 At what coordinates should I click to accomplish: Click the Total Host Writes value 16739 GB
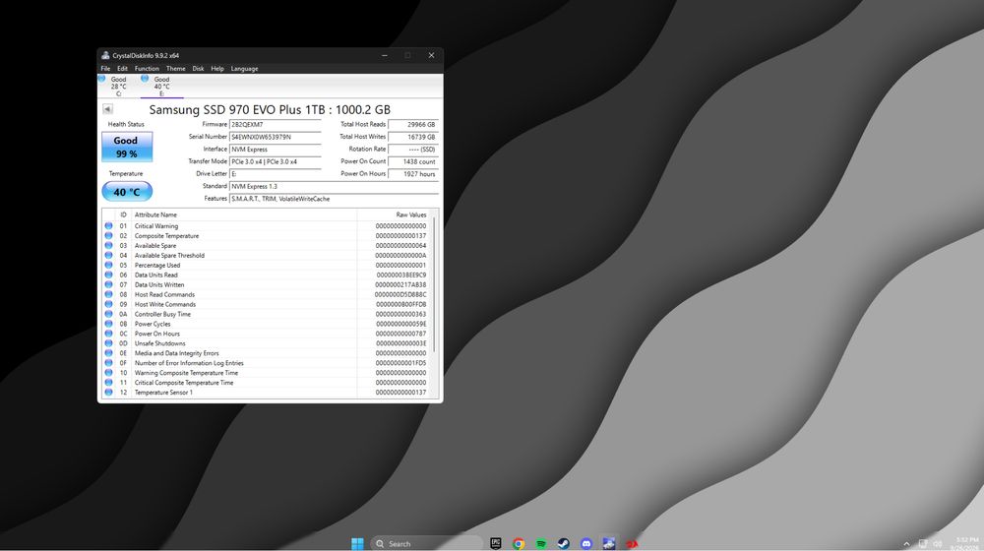pos(413,137)
